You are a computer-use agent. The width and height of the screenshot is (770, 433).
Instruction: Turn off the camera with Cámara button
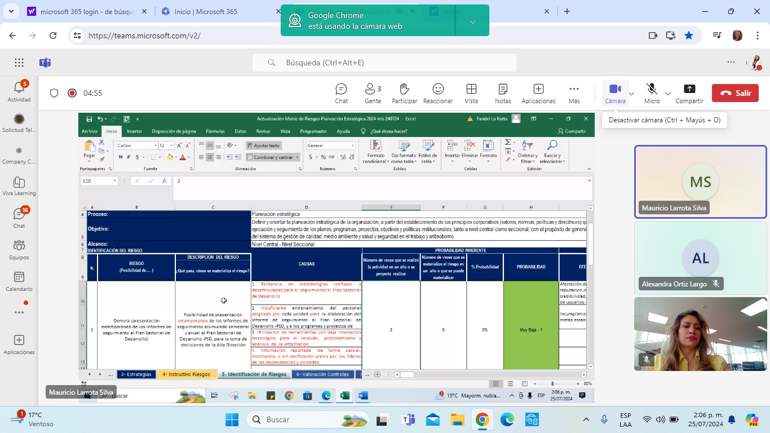[615, 93]
